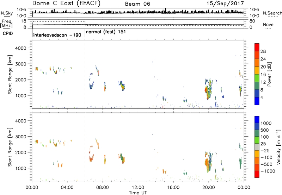
Task: Click 'Slant Range [km]' label of velocity panel
Action: (10, 147)
